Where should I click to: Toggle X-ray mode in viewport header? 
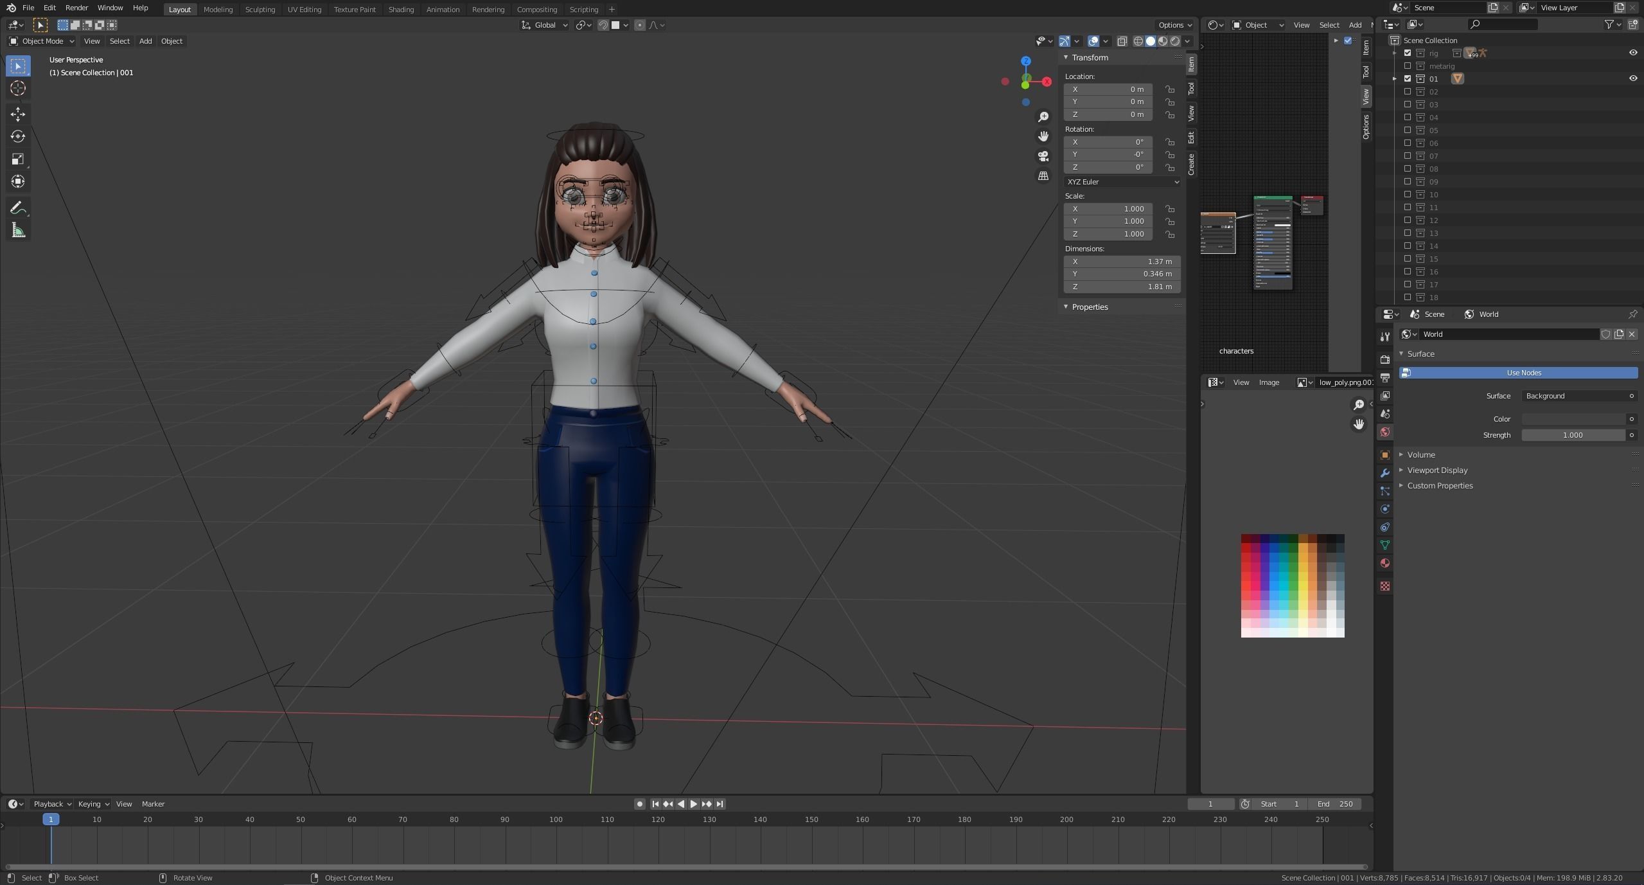pyautogui.click(x=1122, y=41)
